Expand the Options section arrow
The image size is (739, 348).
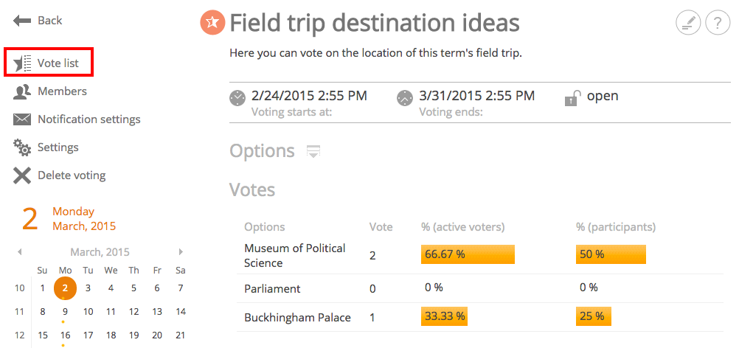pos(313,151)
